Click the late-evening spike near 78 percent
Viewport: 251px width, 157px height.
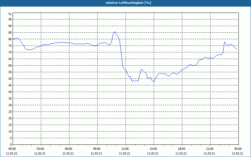(x=225, y=42)
